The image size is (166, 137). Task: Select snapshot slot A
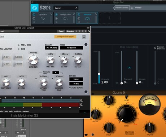tap(77, 31)
